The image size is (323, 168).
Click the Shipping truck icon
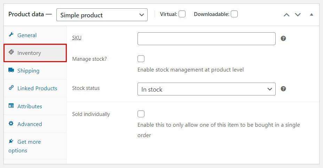click(11, 70)
